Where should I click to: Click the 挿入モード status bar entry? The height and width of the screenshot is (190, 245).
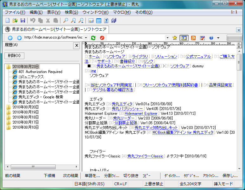click(x=223, y=184)
